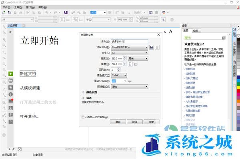The height and width of the screenshot is (159, 240).
Task: Select landscape orientation icon in dialog
Action: coord(136,64)
